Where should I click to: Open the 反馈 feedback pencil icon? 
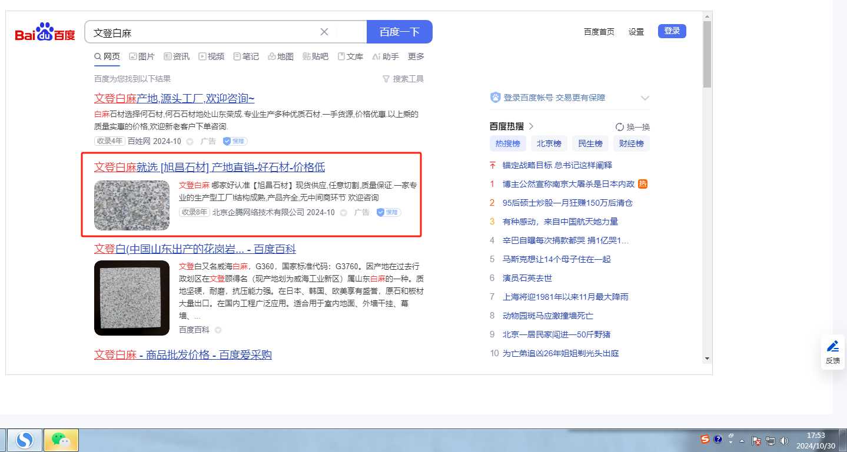832,346
